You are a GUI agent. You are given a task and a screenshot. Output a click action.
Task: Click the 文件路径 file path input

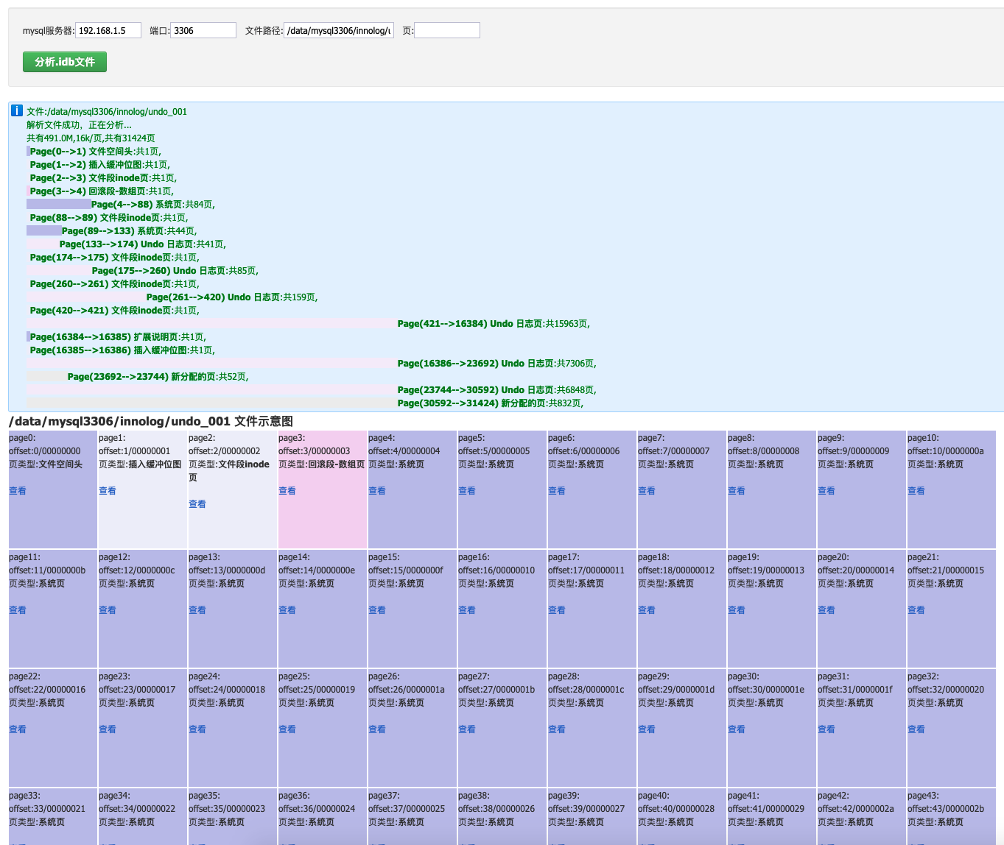(339, 30)
